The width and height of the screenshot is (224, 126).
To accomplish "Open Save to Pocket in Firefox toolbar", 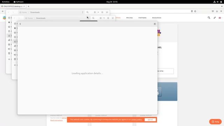I will click(213, 11).
